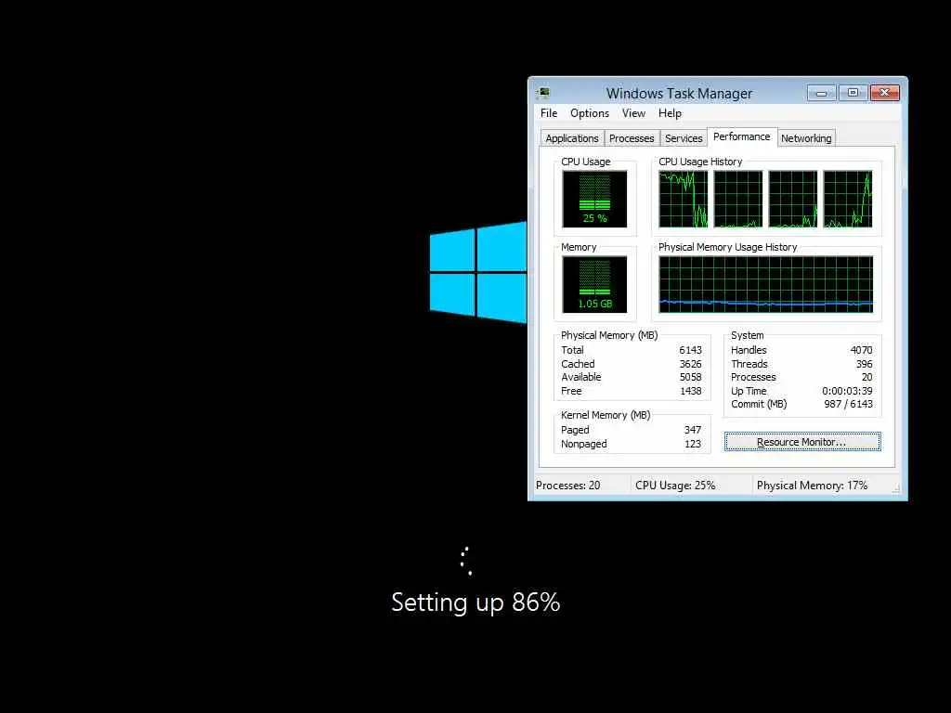Switch to the Networking tab
The image size is (951, 713).
pyautogui.click(x=806, y=138)
